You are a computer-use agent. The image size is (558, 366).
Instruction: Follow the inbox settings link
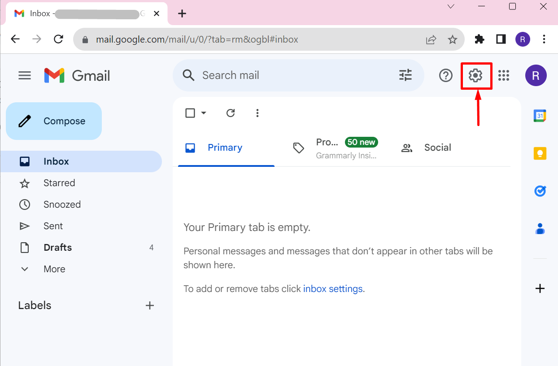[x=333, y=289]
